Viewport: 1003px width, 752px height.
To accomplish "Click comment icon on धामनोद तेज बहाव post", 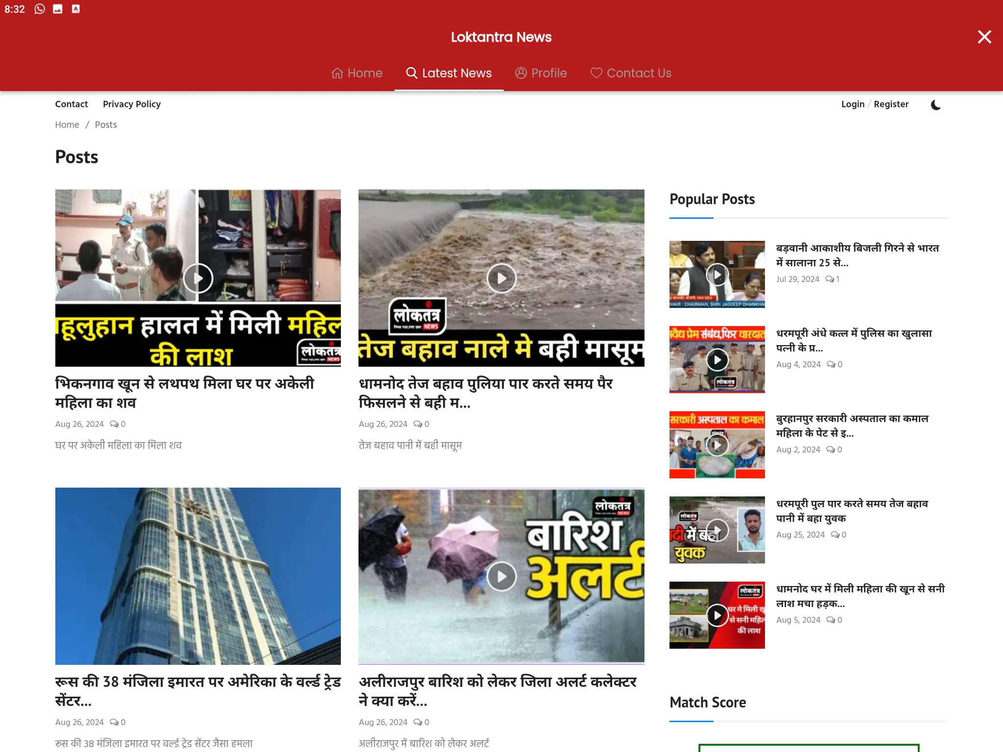I will [418, 424].
